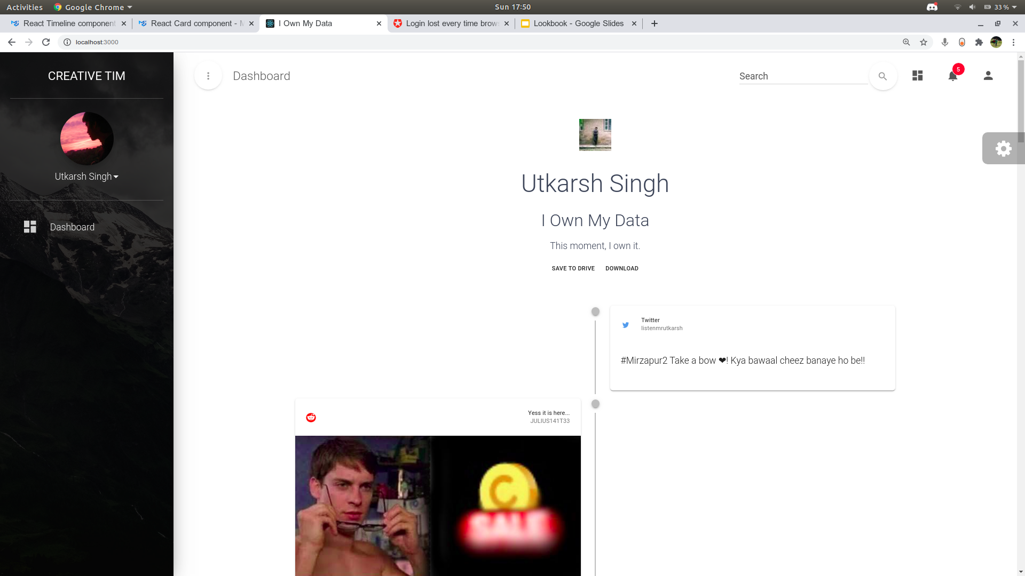Image resolution: width=1025 pixels, height=576 pixels.
Task: Switch to Lookbook - Google Slides tab
Action: pyautogui.click(x=578, y=23)
